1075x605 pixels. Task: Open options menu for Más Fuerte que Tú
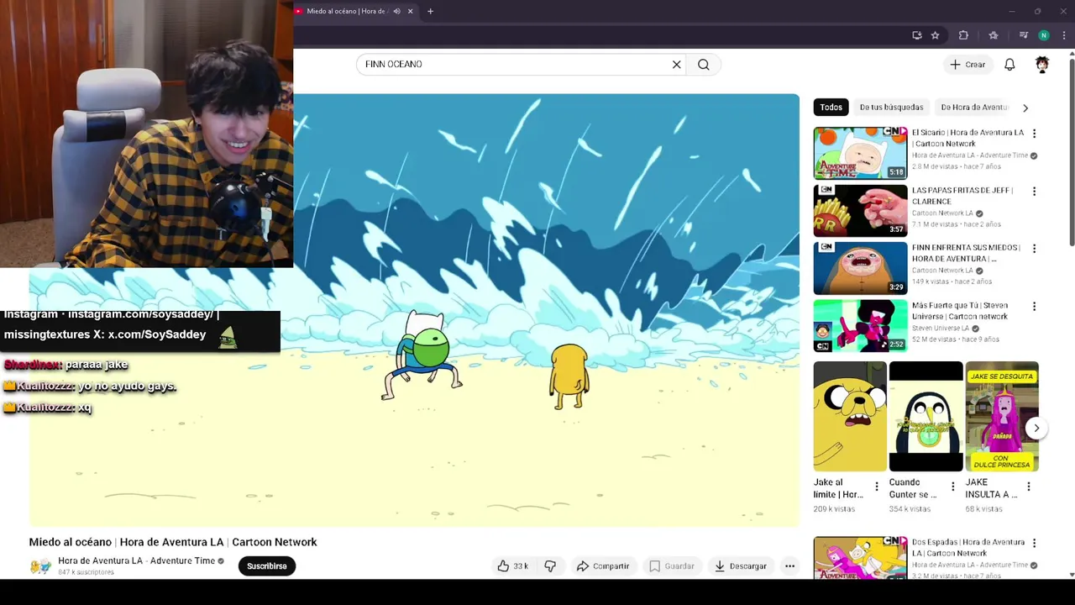1034,307
